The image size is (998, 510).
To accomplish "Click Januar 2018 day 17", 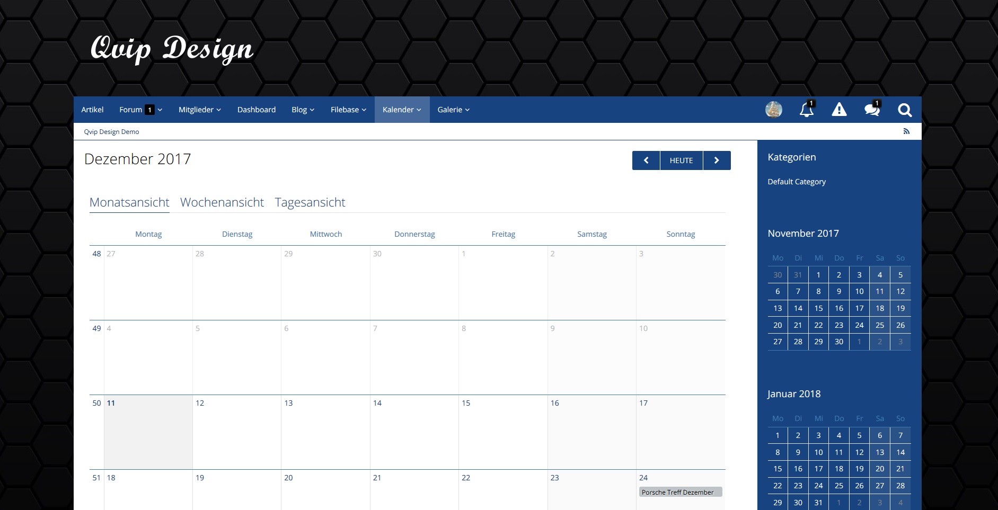I will pos(818,469).
